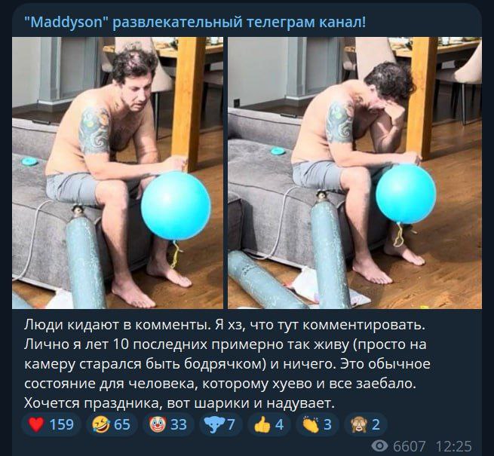Click the message text starting with "Люди кидают"
The height and width of the screenshot is (456, 494).
click(228, 364)
